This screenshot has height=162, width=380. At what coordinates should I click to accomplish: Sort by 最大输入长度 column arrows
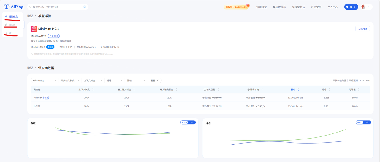pyautogui.click(x=134, y=89)
